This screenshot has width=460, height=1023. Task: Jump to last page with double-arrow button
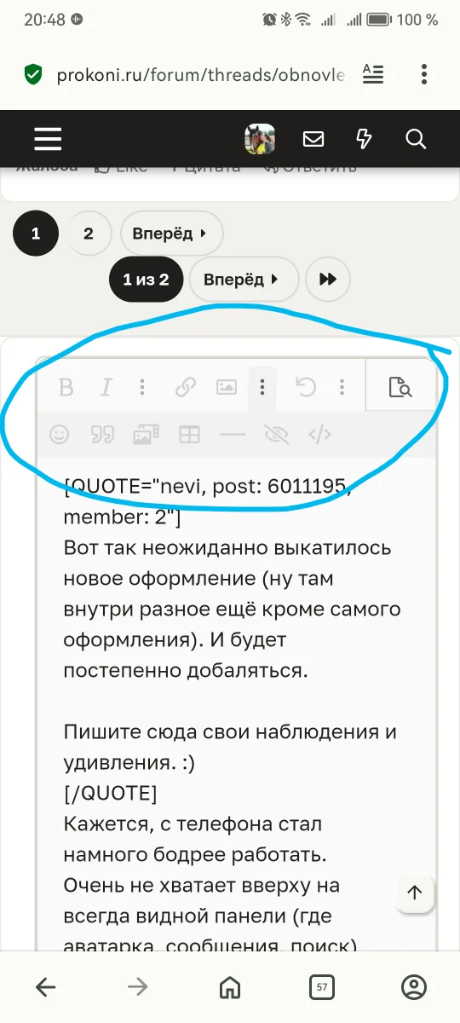[327, 279]
